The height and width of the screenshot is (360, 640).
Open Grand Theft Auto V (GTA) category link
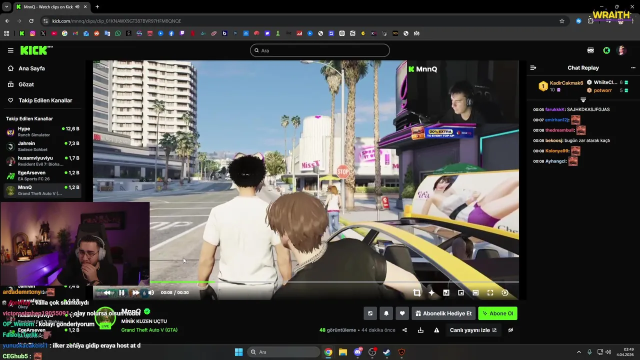click(149, 330)
